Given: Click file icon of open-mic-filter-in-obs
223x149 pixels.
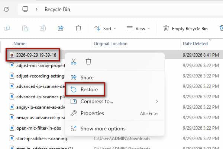Looking at the screenshot, I should [12, 128].
